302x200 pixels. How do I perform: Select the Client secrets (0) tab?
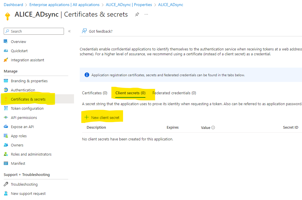[x=130, y=93]
